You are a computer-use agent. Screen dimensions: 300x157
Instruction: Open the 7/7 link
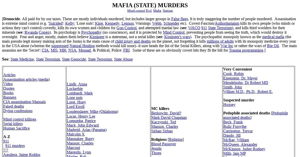pyautogui.click(x=6, y=150)
